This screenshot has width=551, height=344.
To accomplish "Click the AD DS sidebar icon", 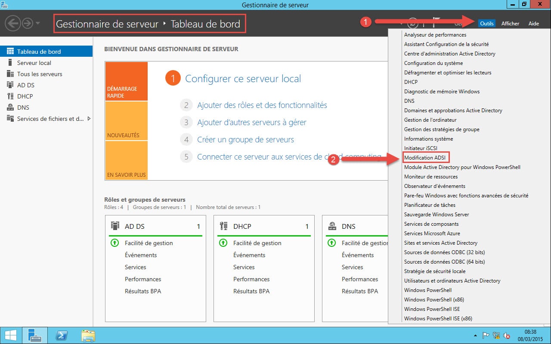I will point(10,85).
